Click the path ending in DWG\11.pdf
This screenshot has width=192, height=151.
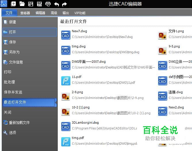pos(103,83)
